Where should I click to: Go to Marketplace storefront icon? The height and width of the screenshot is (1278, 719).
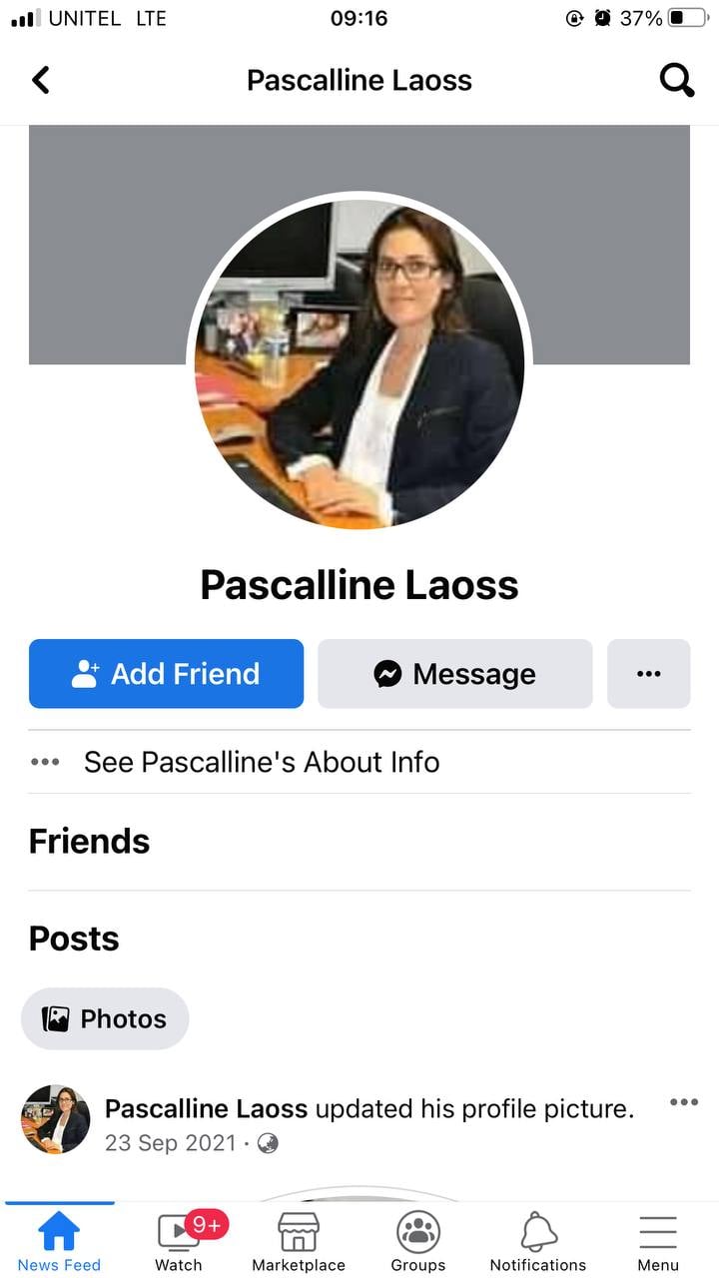[x=299, y=1232]
